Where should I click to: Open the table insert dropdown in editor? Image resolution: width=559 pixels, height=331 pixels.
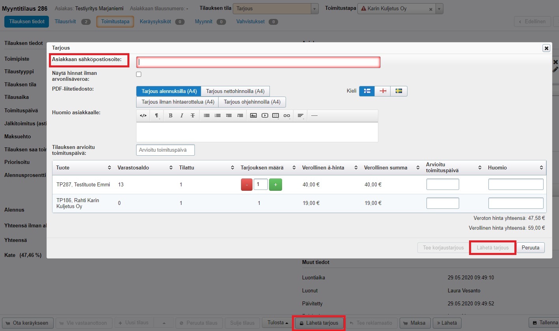click(276, 115)
